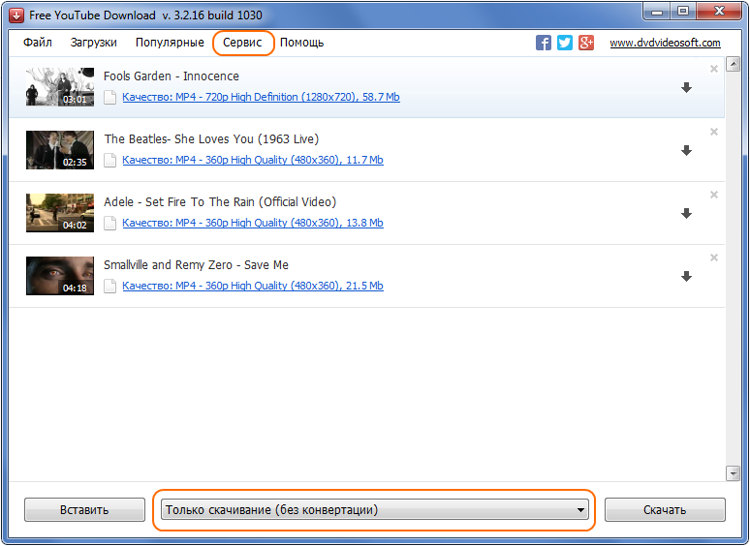
Task: Change quality link showing 21.5 Mb
Action: pyautogui.click(x=253, y=287)
